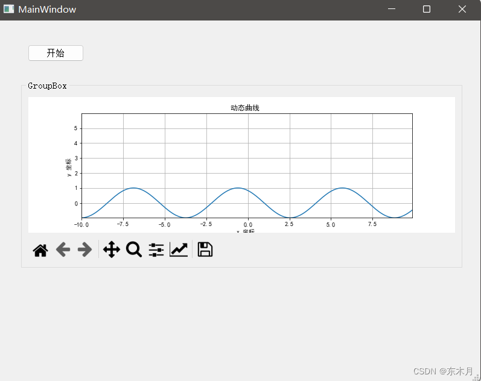The image size is (481, 381).
Task: Close the MainWindow window
Action: tap(462, 9)
